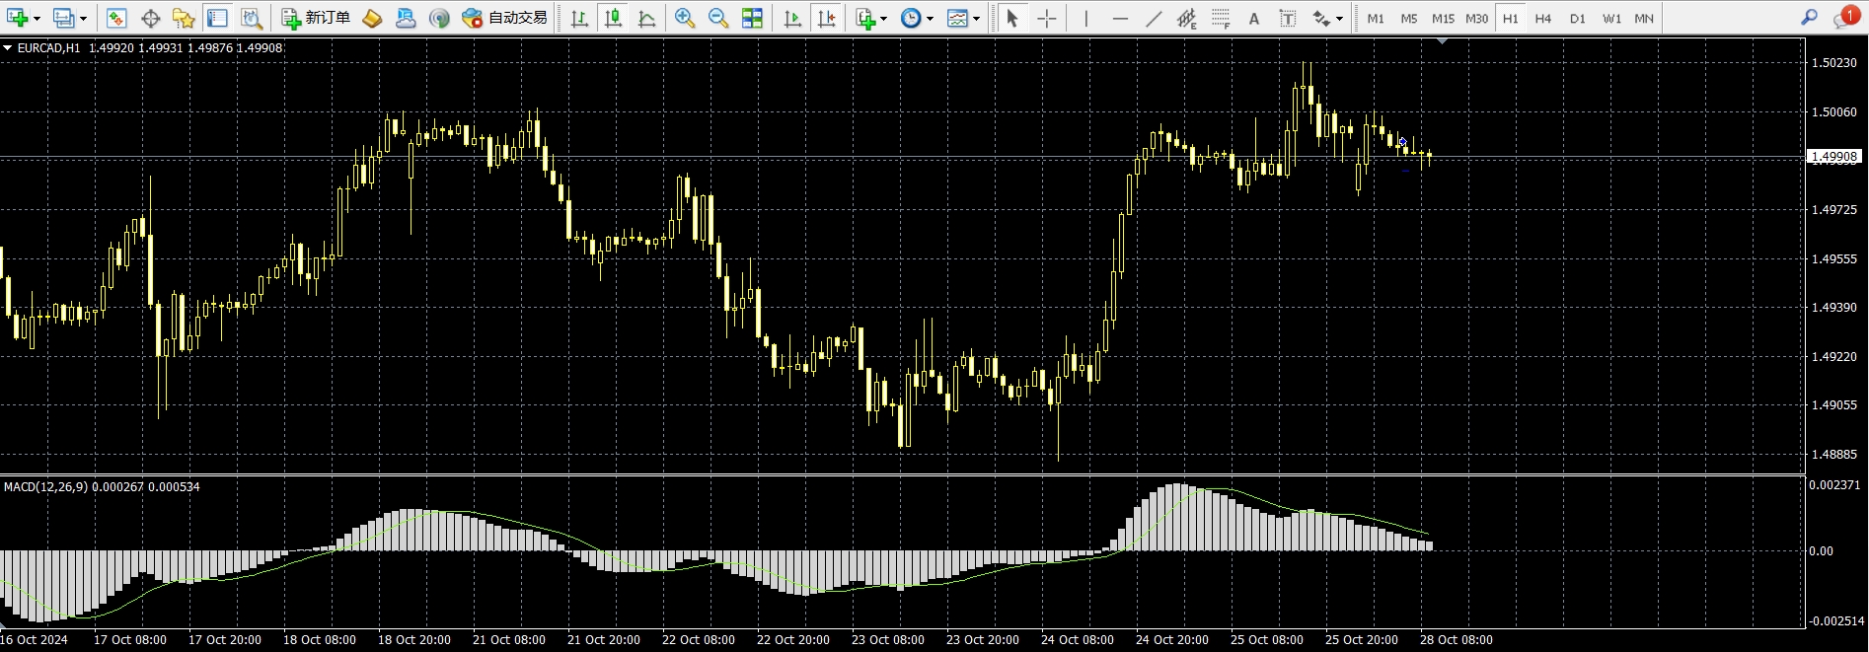The width and height of the screenshot is (1869, 652).
Task: Expand the New Chart dropdown arrow
Action: point(37,19)
